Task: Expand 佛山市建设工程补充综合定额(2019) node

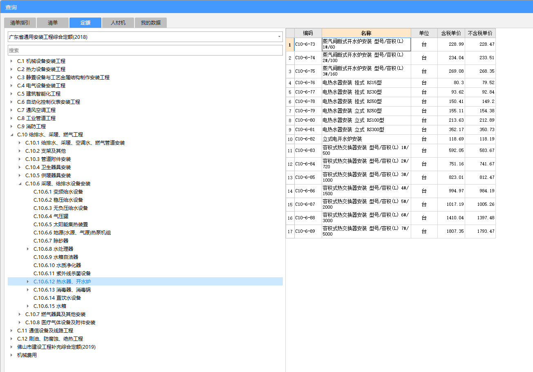Action: point(11,347)
